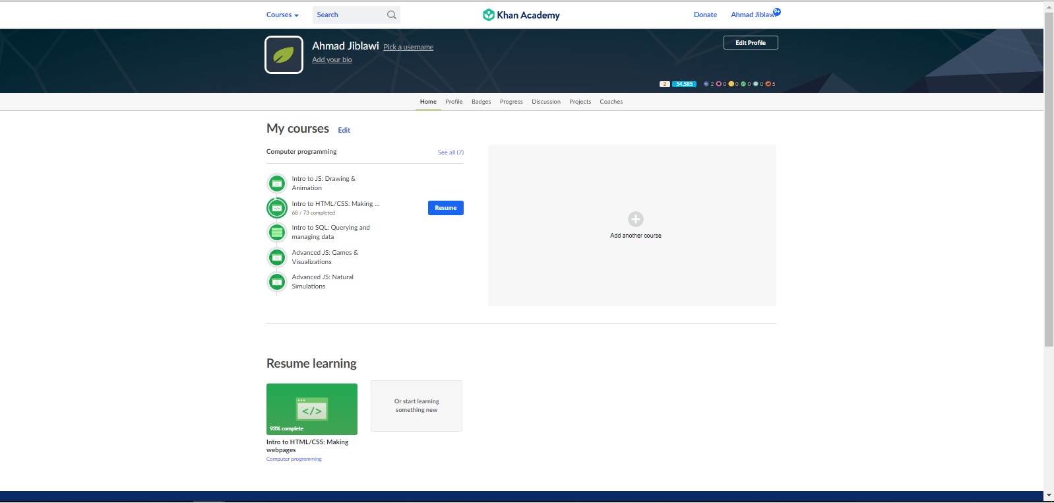Click the scrollbar down arrow
Screen dimensions: 1054x503
[1049, 494]
